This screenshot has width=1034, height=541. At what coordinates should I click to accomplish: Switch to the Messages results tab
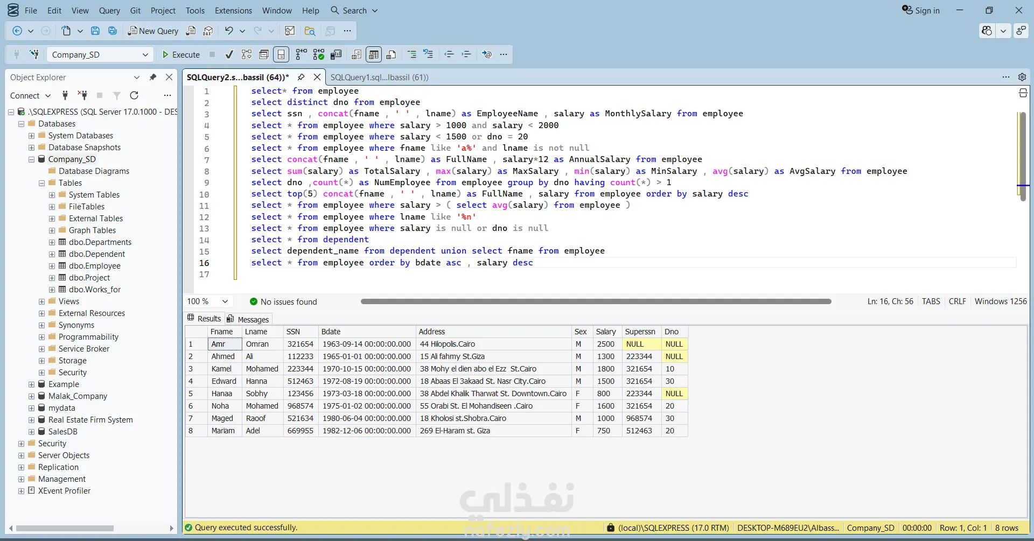(248, 319)
